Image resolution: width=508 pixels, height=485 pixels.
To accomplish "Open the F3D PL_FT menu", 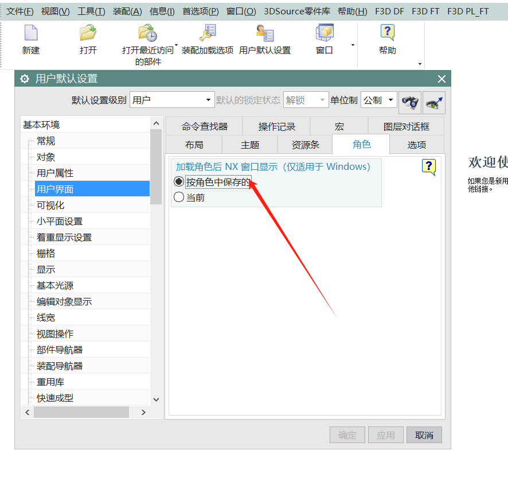I will [x=468, y=11].
